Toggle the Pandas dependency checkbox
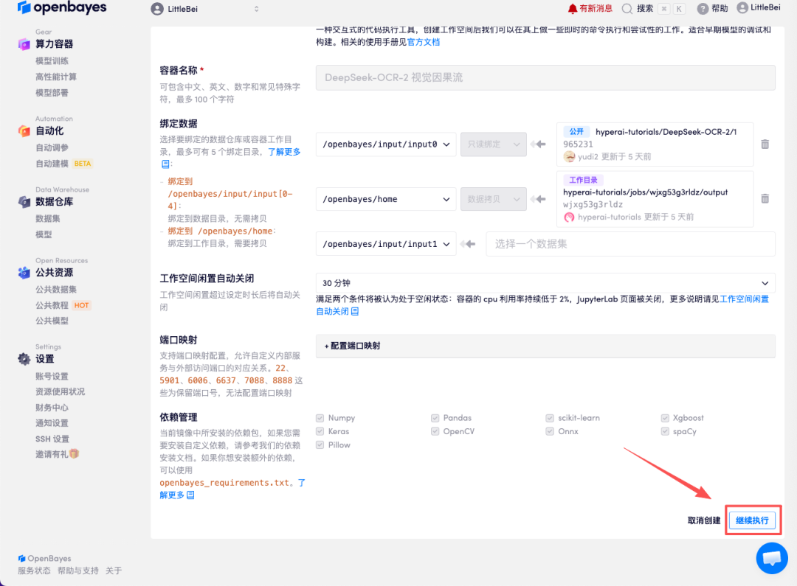 435,419
